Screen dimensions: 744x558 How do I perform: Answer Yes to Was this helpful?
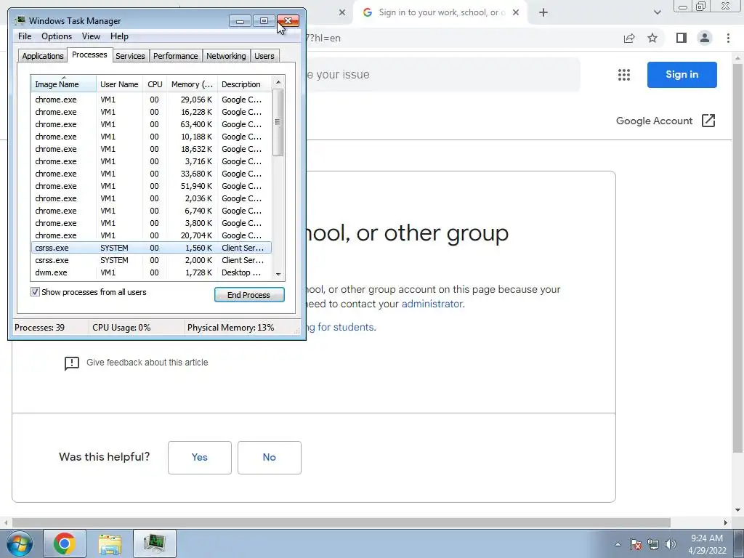199,458
